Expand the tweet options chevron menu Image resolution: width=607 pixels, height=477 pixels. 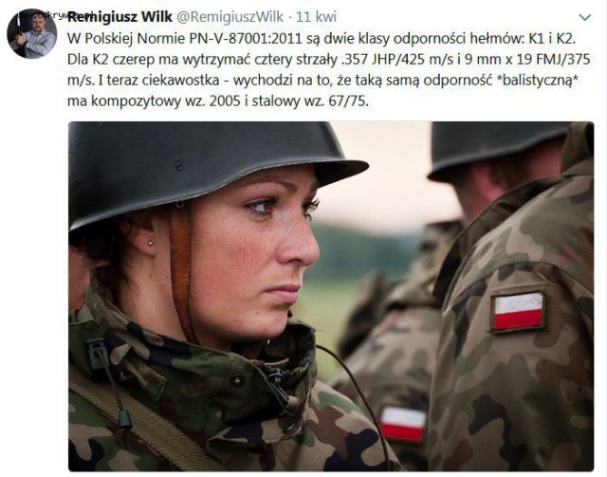coord(585,17)
